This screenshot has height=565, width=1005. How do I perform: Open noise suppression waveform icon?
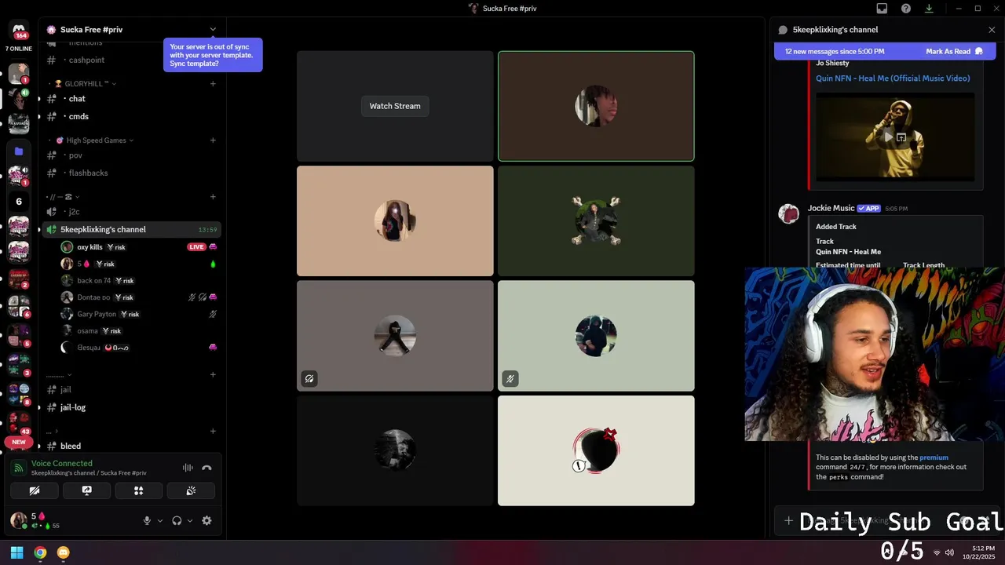click(188, 468)
